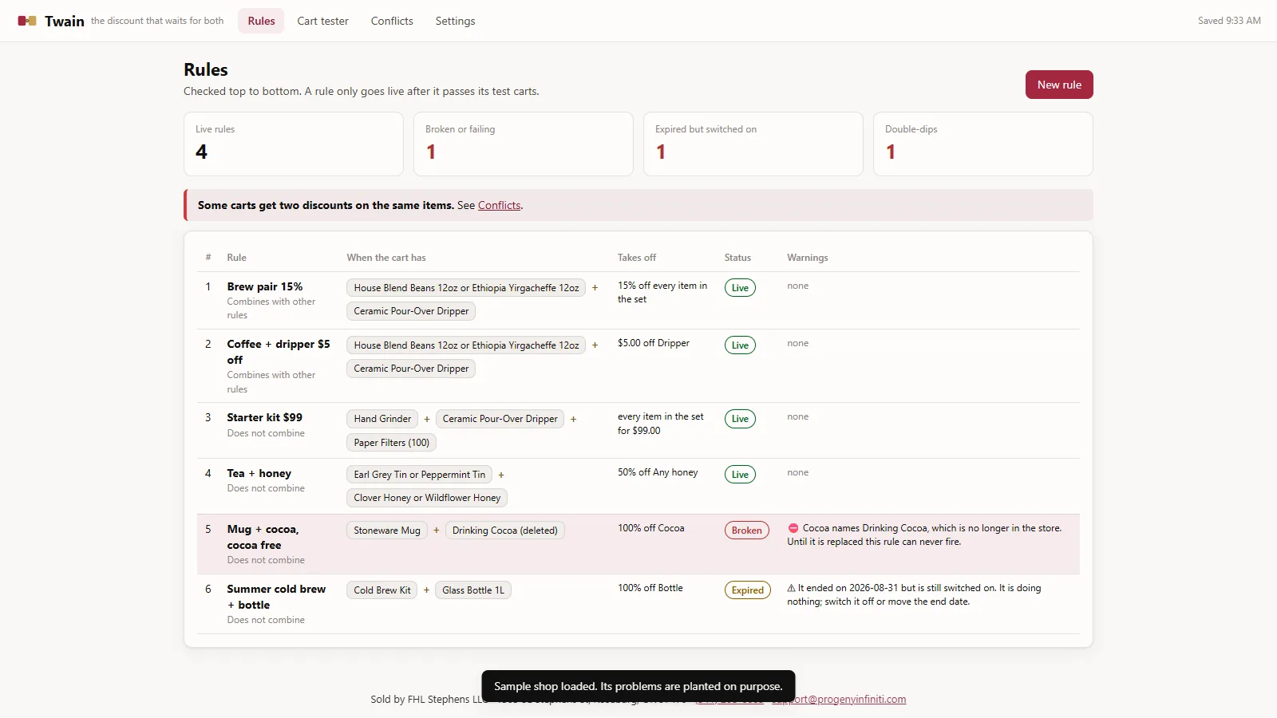1277x718 pixels.
Task: Select the Rules tab
Action: click(261, 21)
